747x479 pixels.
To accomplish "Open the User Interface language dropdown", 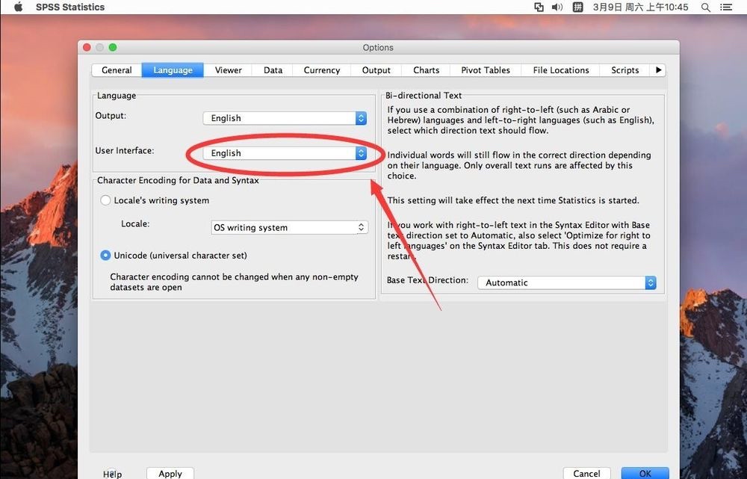I will tap(285, 153).
